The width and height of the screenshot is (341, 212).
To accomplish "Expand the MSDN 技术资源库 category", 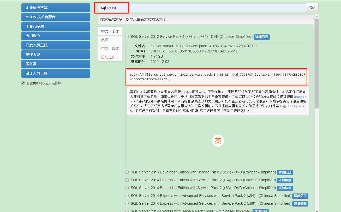I will (56, 17).
